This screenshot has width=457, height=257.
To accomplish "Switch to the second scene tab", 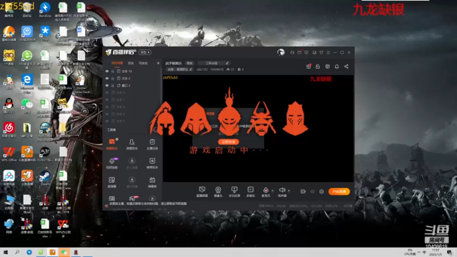I will (x=131, y=63).
